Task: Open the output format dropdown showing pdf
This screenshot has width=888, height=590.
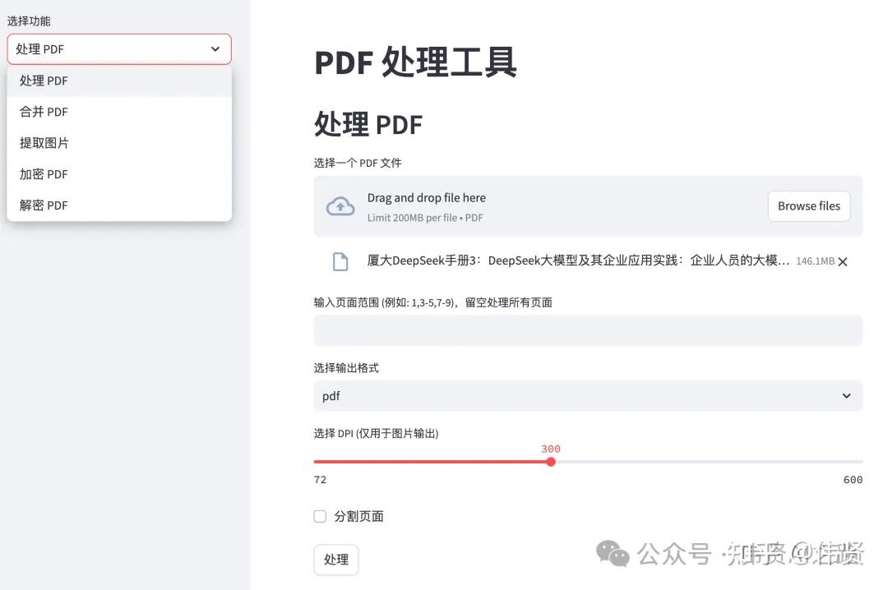Action: (x=588, y=396)
